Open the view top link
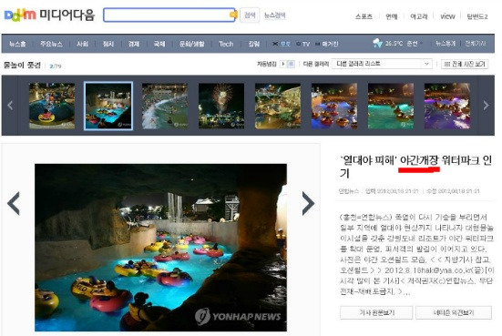This screenshot has height=336, width=502. point(447,16)
